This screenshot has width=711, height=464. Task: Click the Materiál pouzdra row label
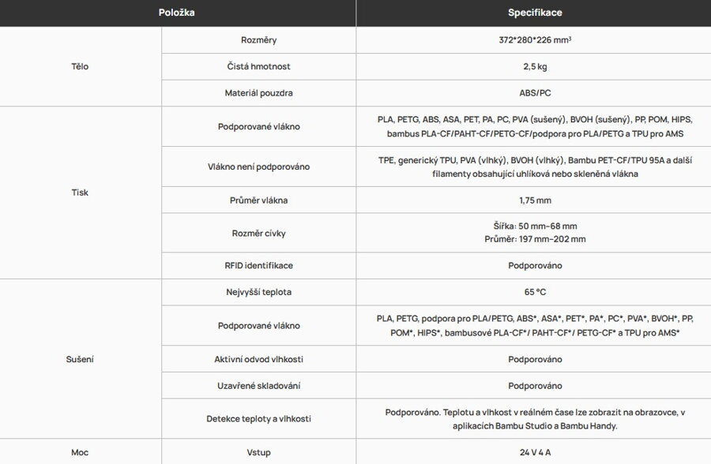pos(258,93)
